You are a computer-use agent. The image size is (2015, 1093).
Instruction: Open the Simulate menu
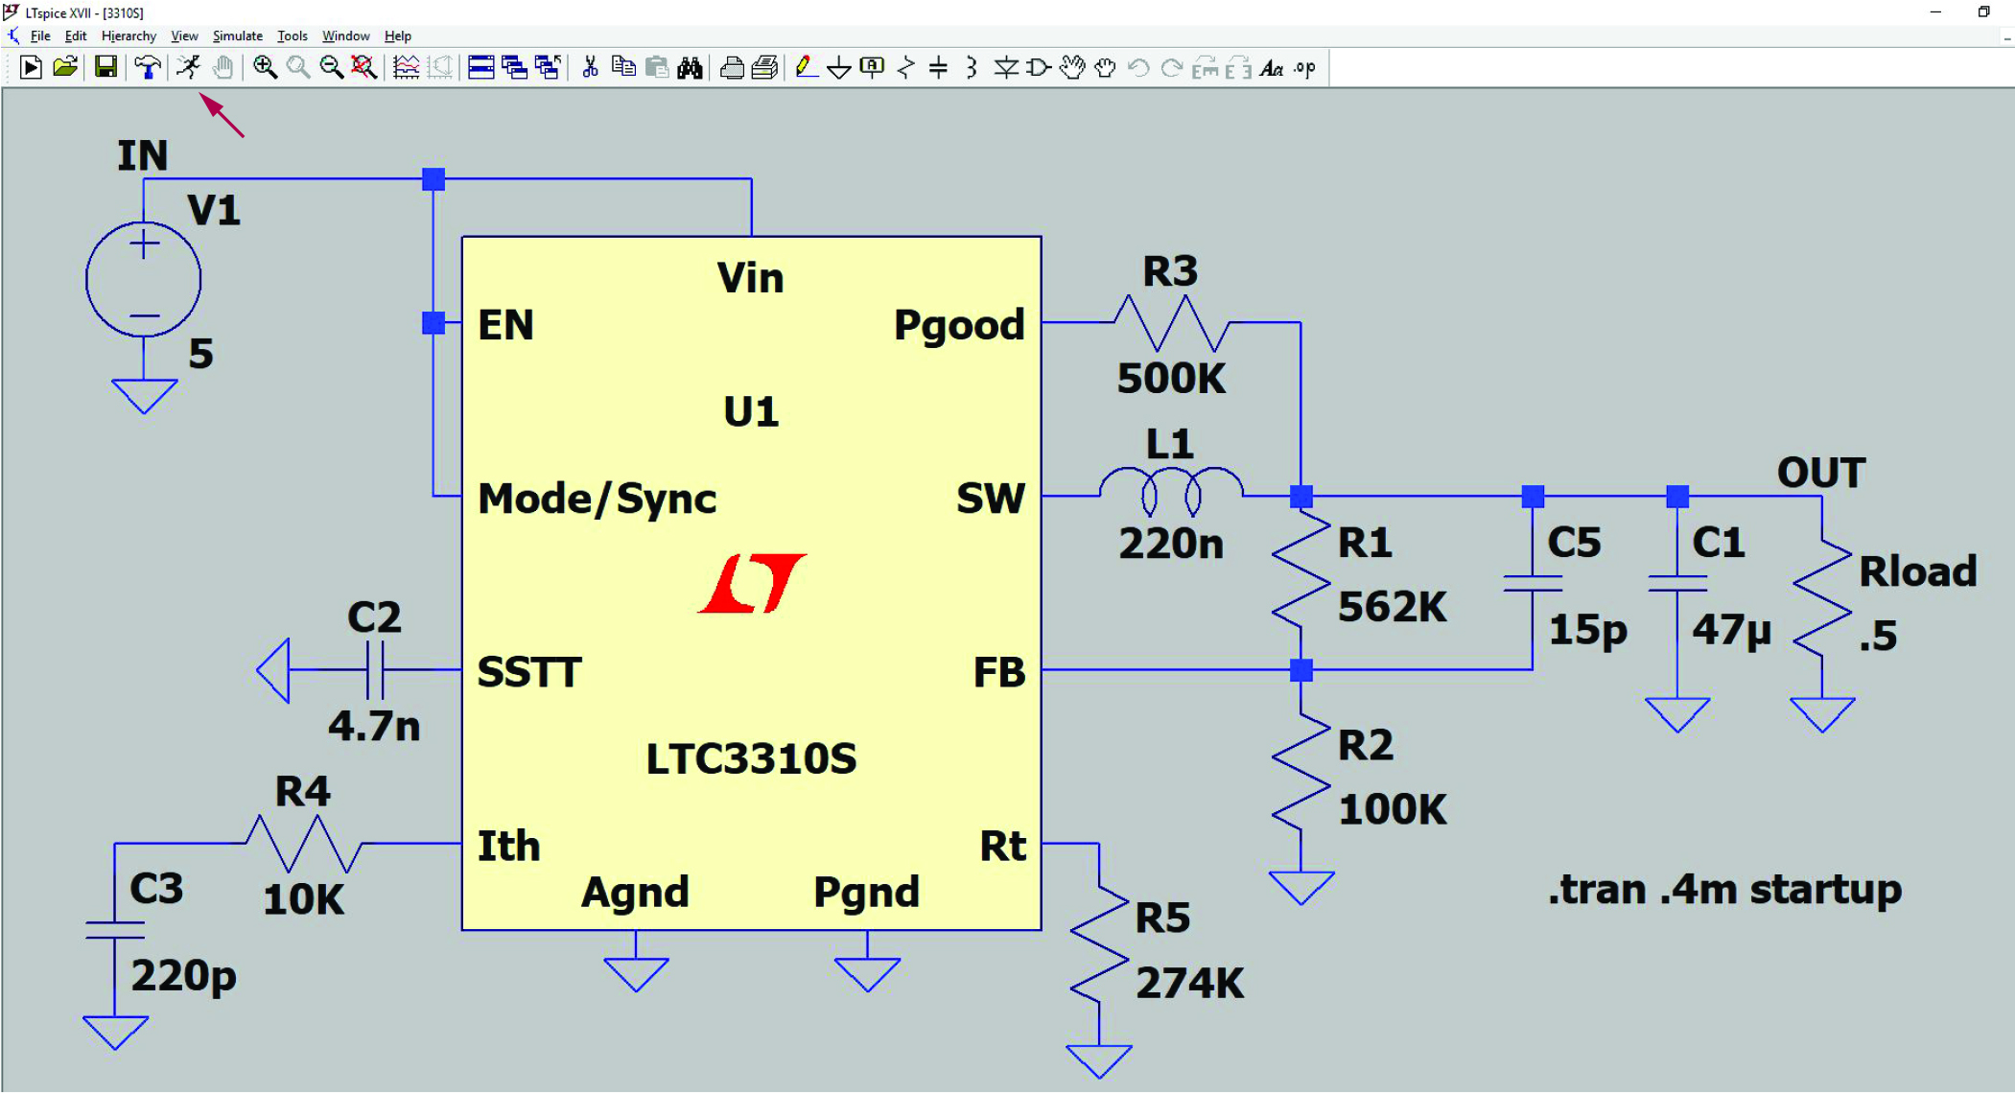[237, 35]
